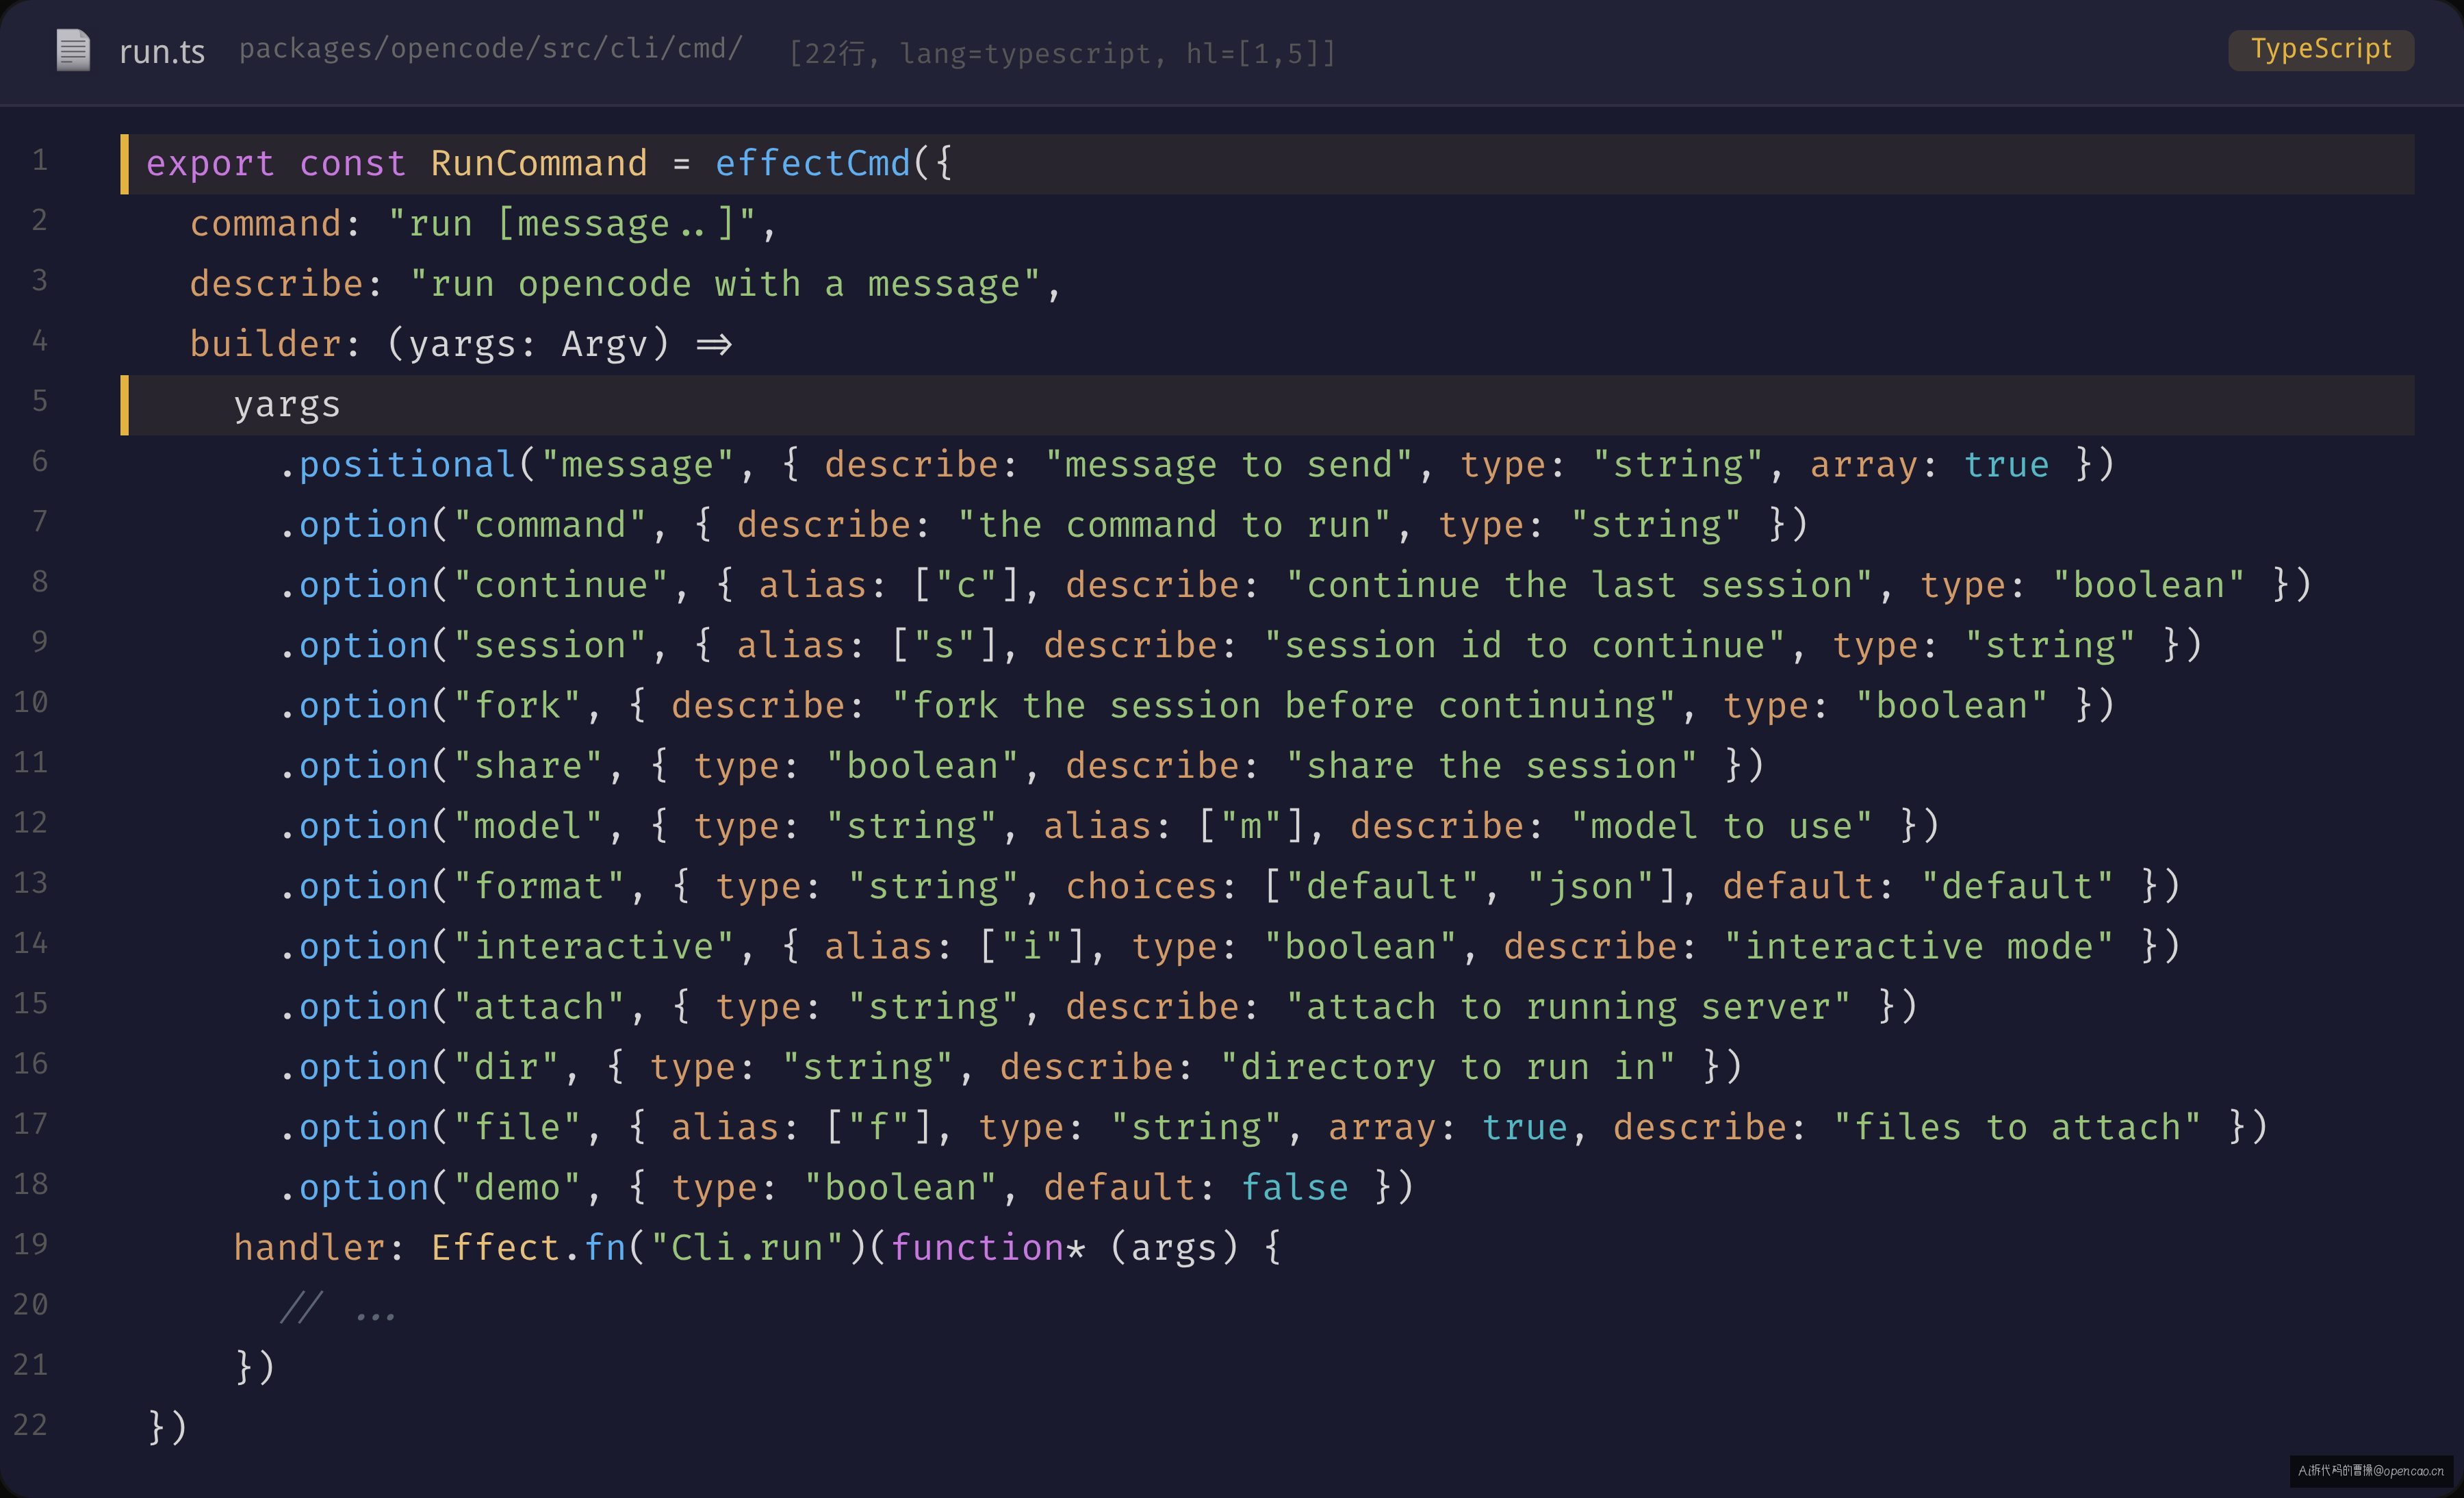Screen dimensions: 2464x1498
Task: Click the "interactive mode" string
Action: [x=1919, y=946]
